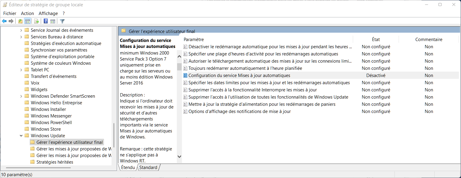461x178 pixels.
Task: Click the Windows Messenger folder icon
Action: click(x=27, y=116)
